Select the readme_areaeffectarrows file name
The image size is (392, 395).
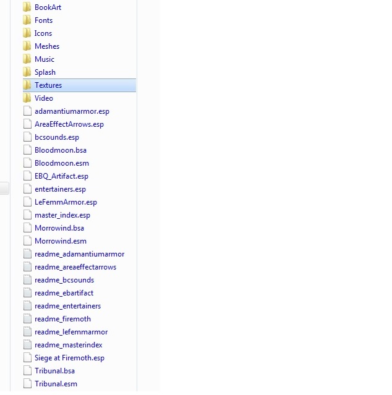[75, 267]
